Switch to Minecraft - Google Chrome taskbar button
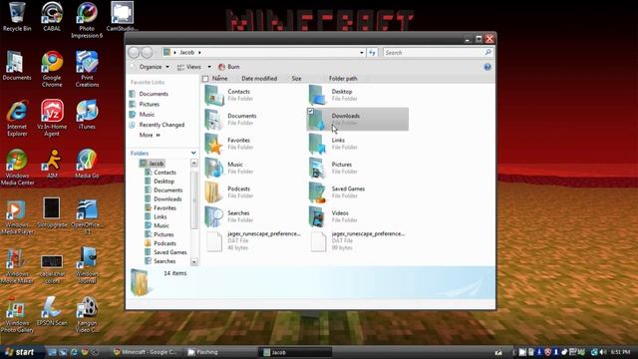This screenshot has height=359, width=638. (x=145, y=352)
